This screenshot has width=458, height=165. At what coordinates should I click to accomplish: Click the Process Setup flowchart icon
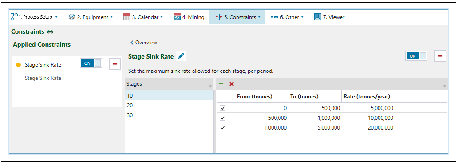click(14, 16)
